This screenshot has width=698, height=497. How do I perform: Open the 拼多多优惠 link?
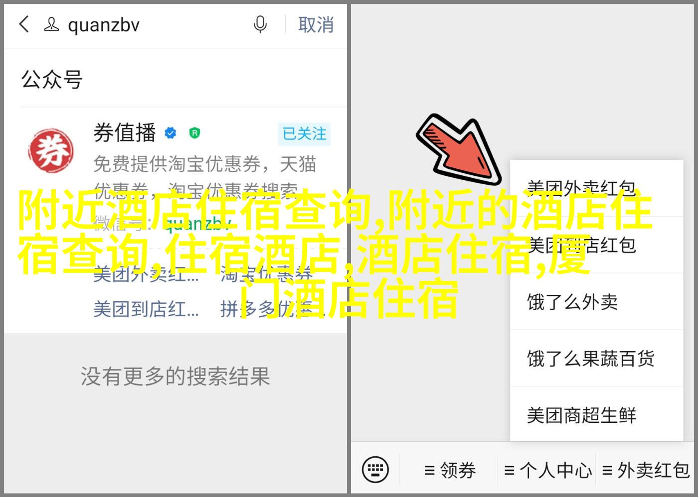(x=267, y=309)
